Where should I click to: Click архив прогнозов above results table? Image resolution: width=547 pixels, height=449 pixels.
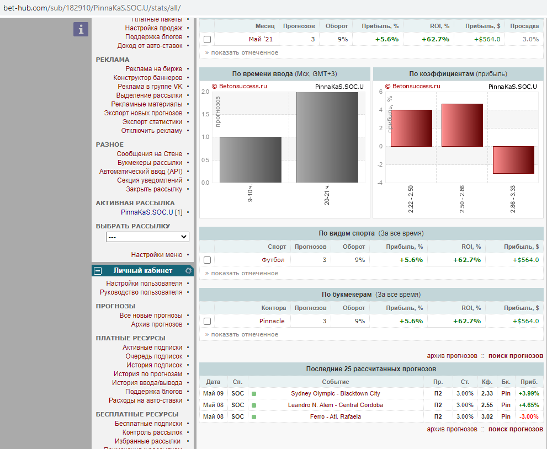(452, 356)
